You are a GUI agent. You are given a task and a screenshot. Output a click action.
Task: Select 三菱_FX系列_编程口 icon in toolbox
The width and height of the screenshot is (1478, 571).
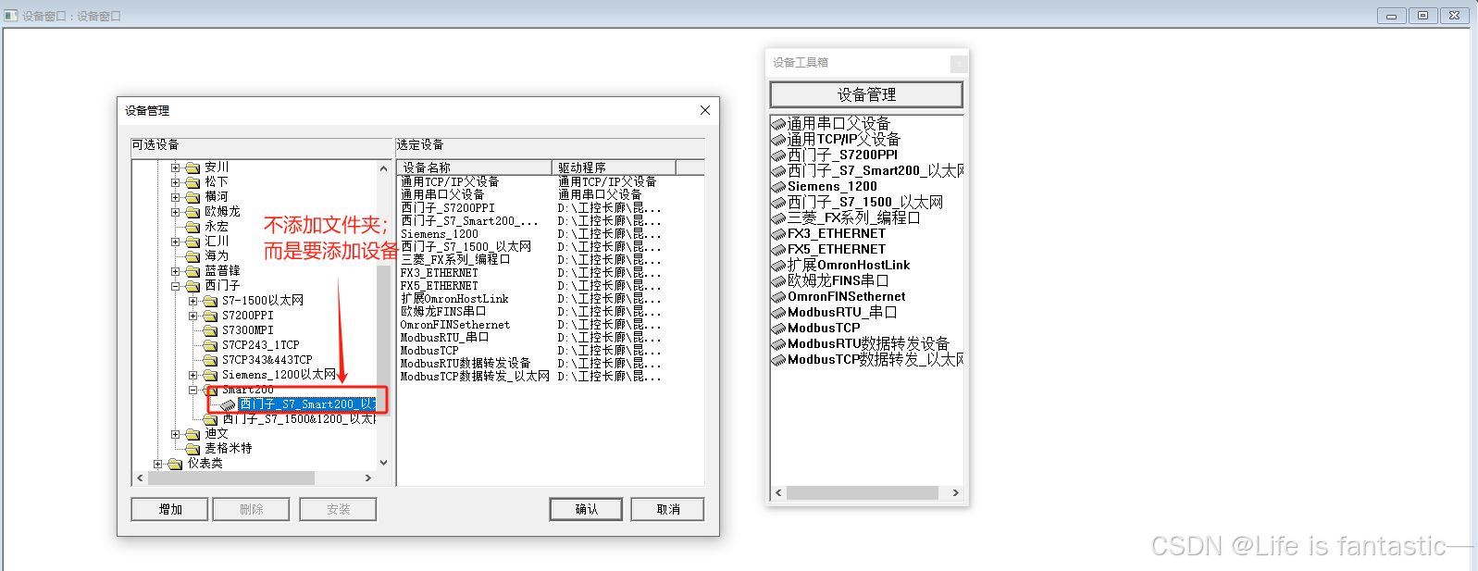pos(778,218)
